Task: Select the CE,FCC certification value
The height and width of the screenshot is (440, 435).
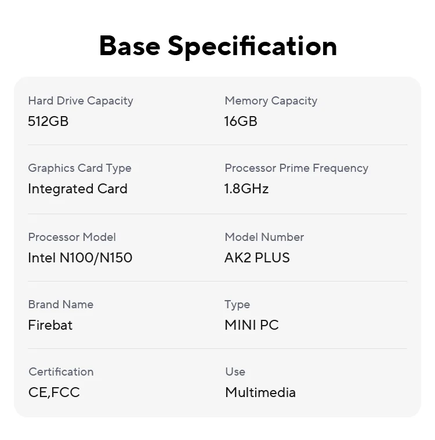Action: 54,392
